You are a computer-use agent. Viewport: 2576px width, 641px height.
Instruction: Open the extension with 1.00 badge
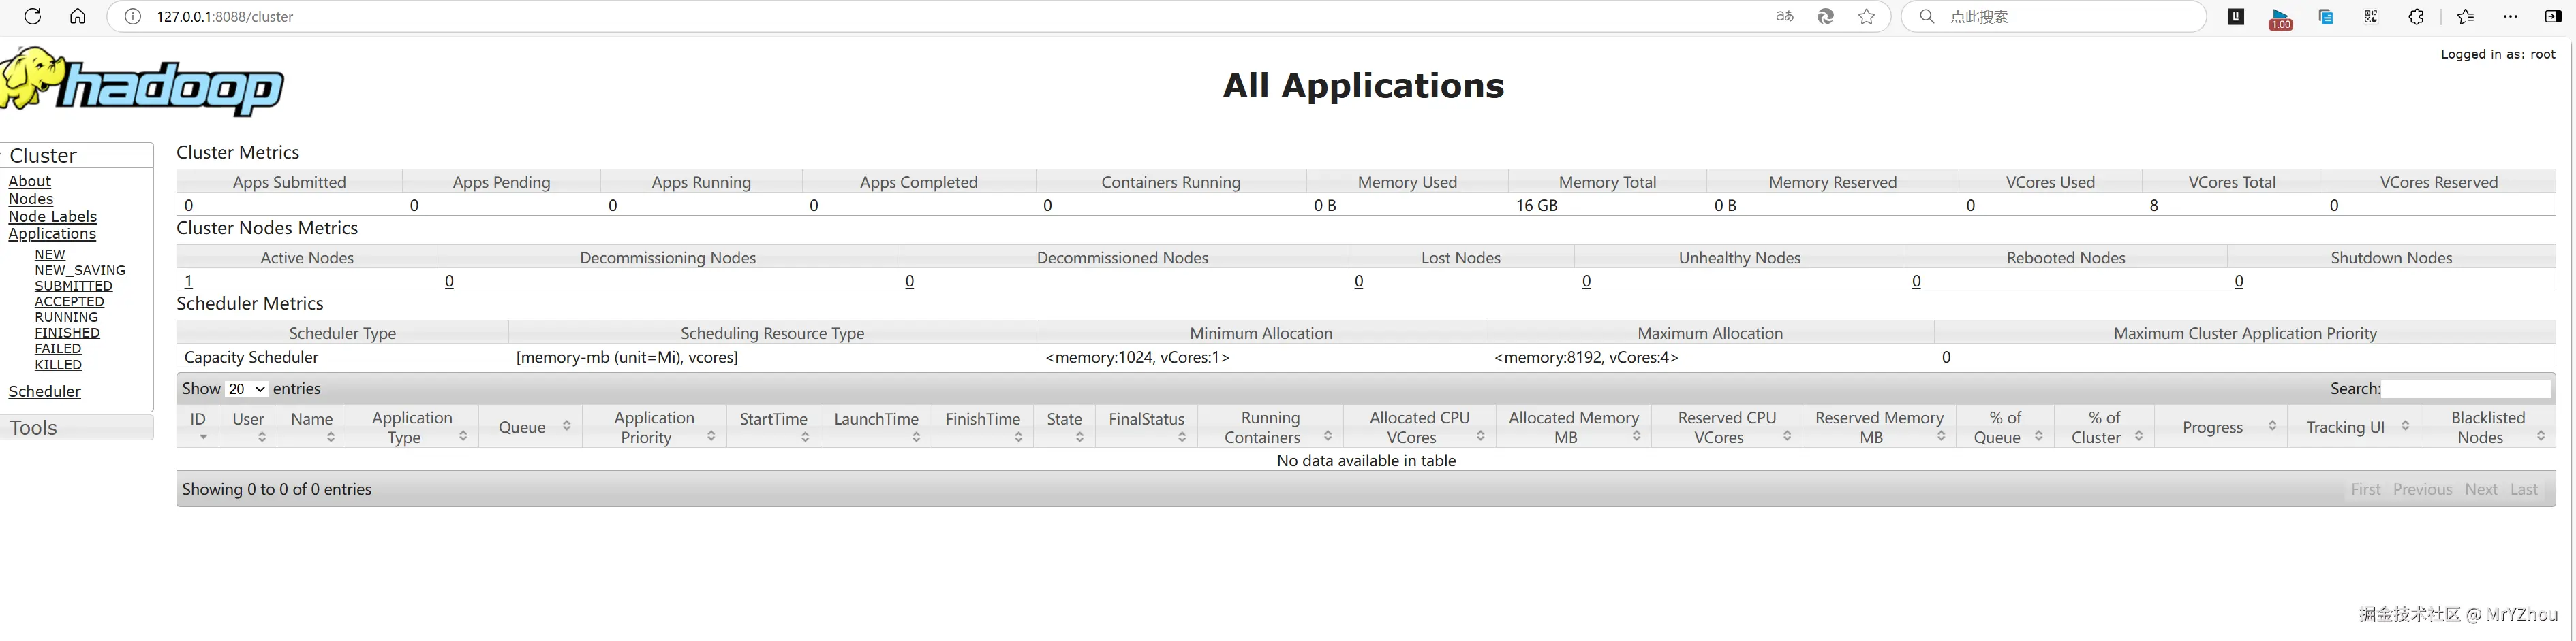2280,18
